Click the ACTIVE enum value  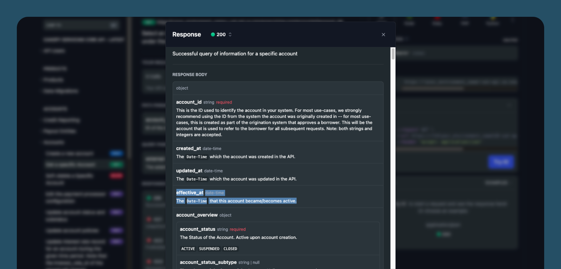(x=188, y=249)
